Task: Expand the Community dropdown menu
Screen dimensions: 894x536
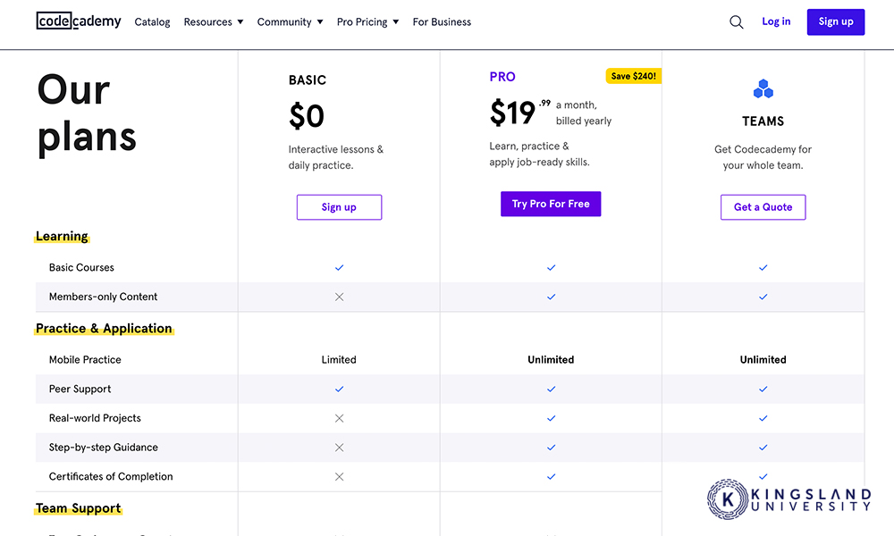Action: pyautogui.click(x=290, y=22)
